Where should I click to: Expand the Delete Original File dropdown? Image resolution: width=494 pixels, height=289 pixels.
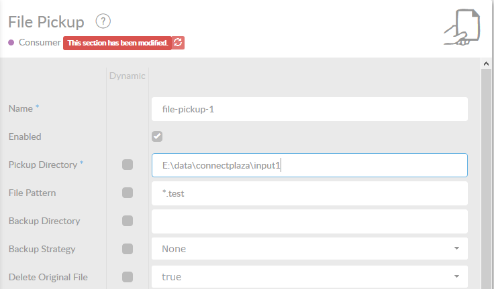pos(309,277)
